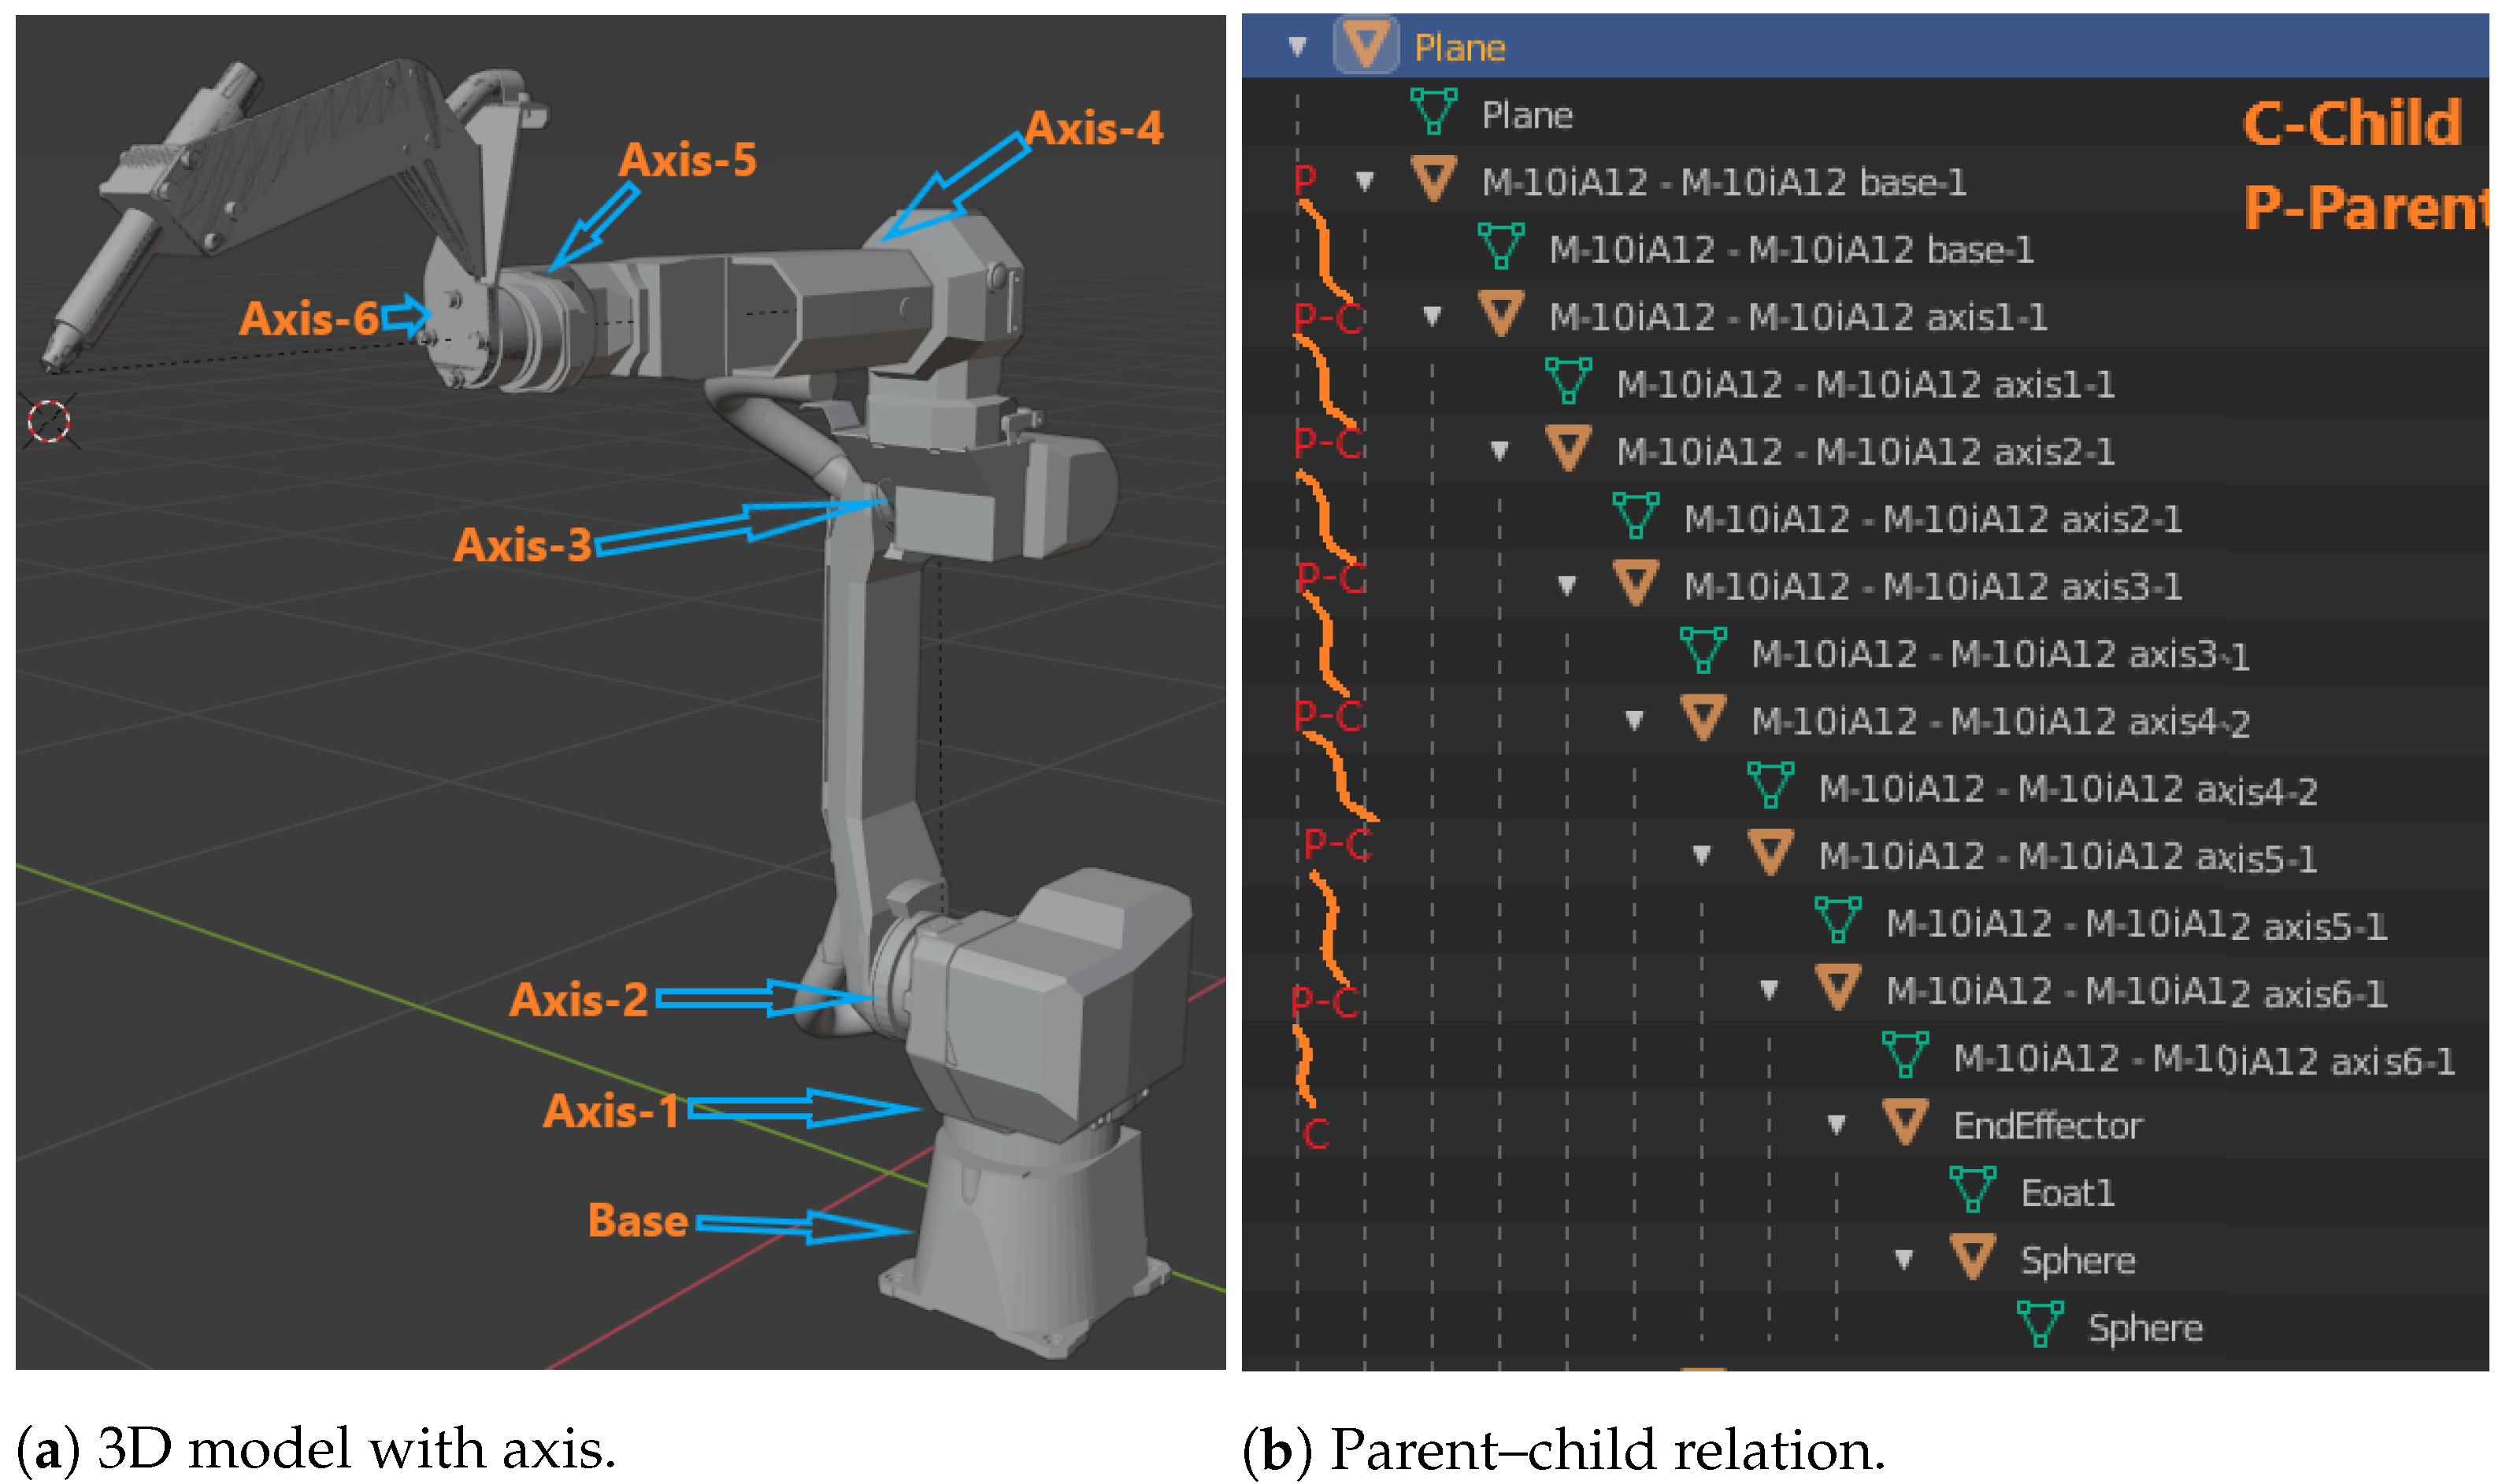Collapse the EndEffector tree node
The width and height of the screenshot is (2502, 1484).
tap(1837, 1125)
